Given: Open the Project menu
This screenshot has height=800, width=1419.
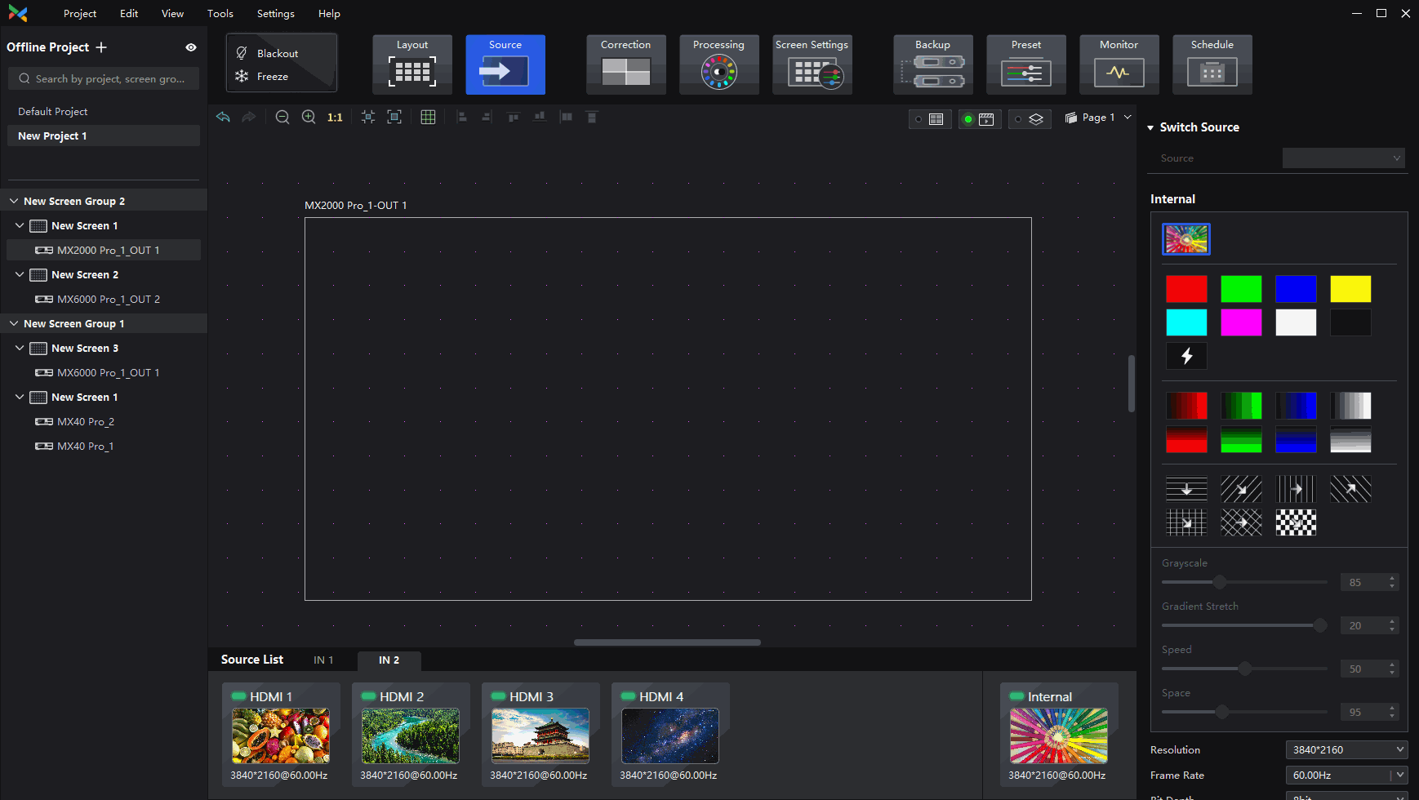Looking at the screenshot, I should click(x=80, y=13).
